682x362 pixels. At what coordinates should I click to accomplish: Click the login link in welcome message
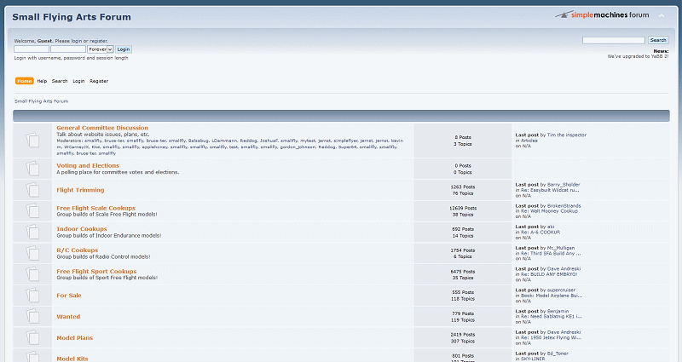[77, 41]
